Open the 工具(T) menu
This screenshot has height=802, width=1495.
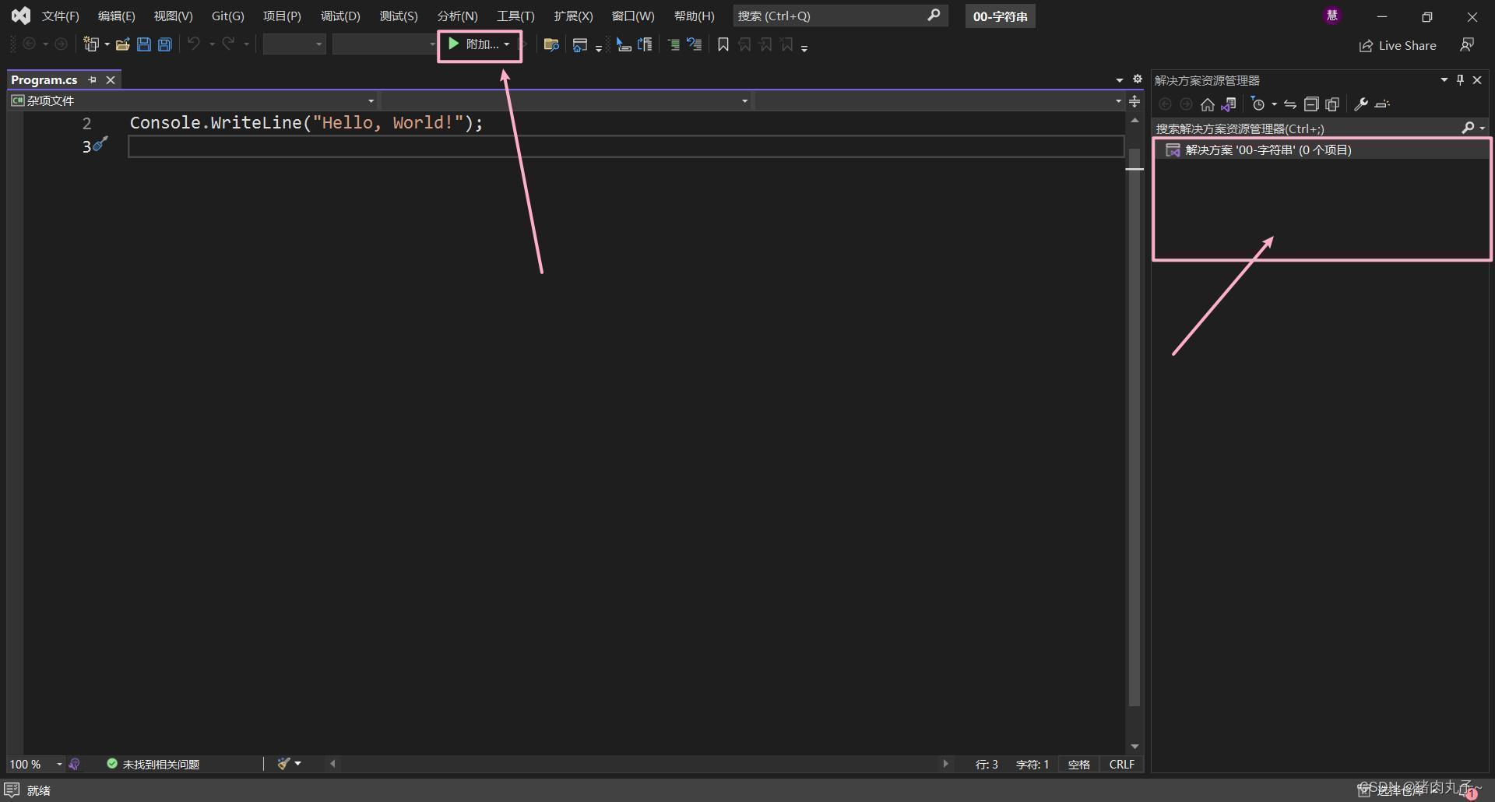click(515, 16)
